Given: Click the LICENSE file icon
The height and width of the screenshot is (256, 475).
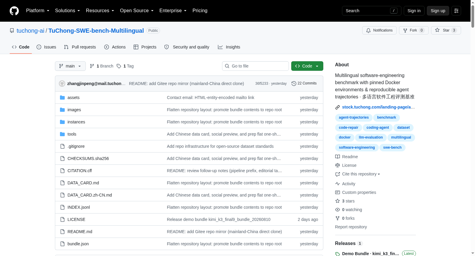Looking at the screenshot, I should [x=62, y=219].
